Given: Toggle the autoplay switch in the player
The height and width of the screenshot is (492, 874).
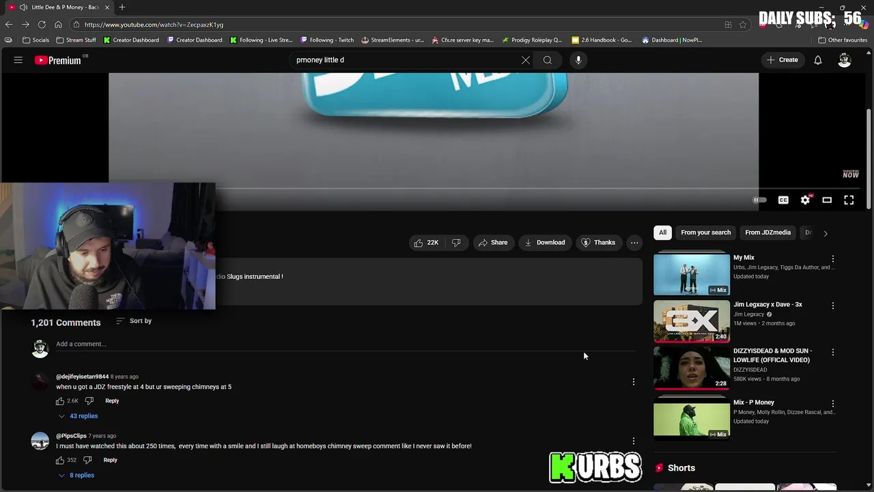Looking at the screenshot, I should tap(759, 200).
